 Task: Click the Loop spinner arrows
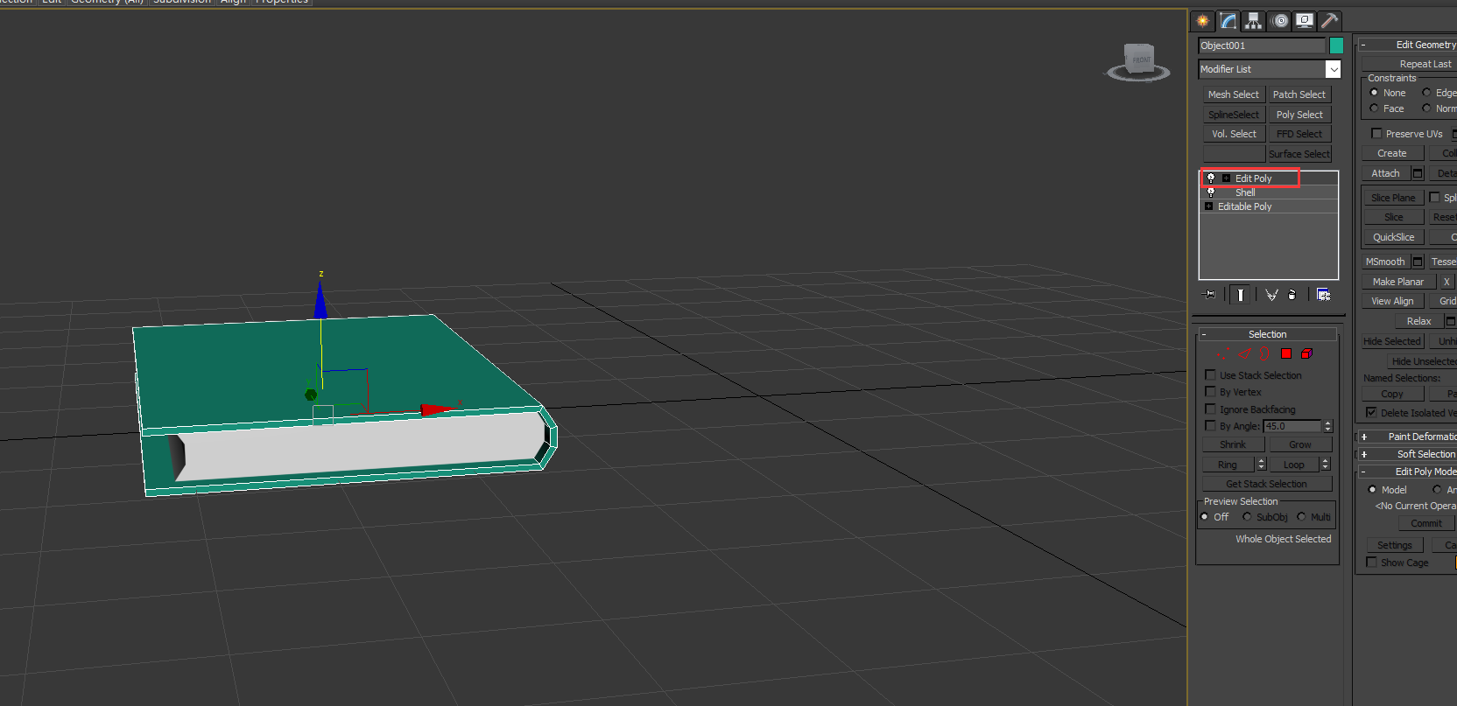click(x=1325, y=465)
